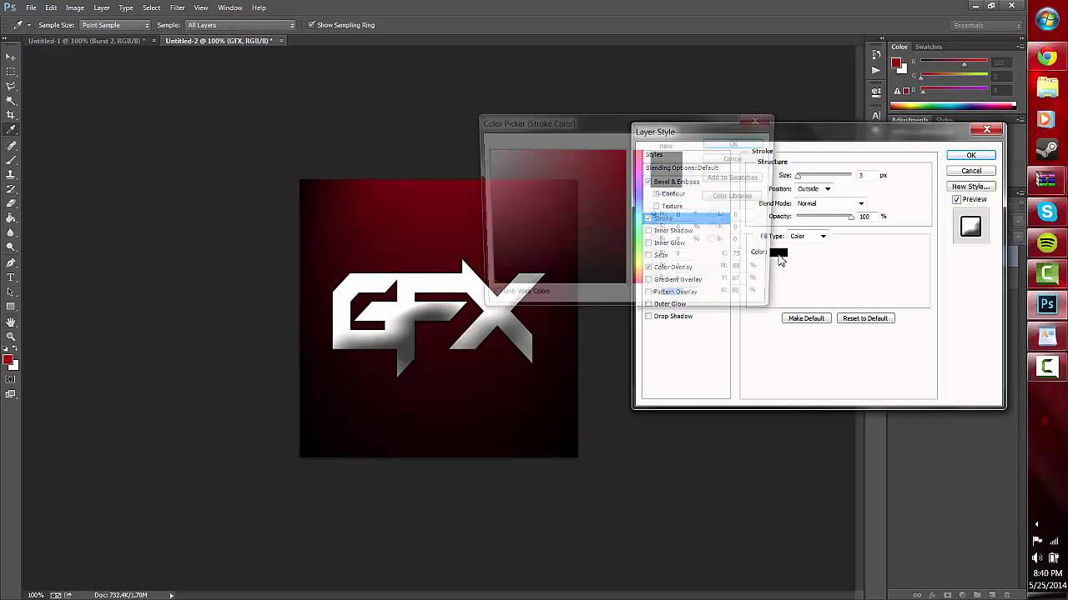The width and height of the screenshot is (1068, 600).
Task: Change the screen mode from the toolbox
Action: (11, 393)
